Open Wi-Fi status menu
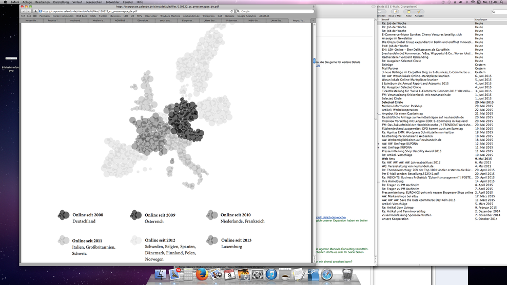This screenshot has height=285, width=507. (x=473, y=2)
